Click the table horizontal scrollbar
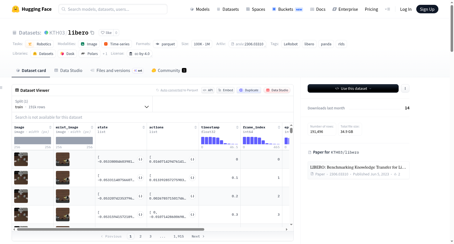Image resolution: width=454 pixels, height=244 pixels. (111, 229)
